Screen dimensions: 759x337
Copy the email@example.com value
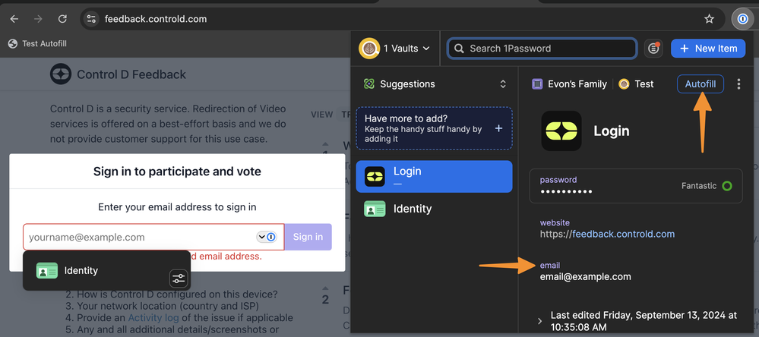(x=585, y=277)
